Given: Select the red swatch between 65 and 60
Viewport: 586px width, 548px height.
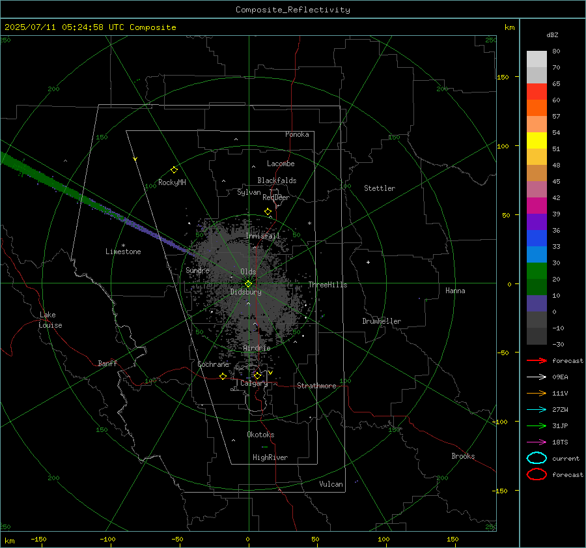Looking at the screenshot, I should pyautogui.click(x=537, y=92).
